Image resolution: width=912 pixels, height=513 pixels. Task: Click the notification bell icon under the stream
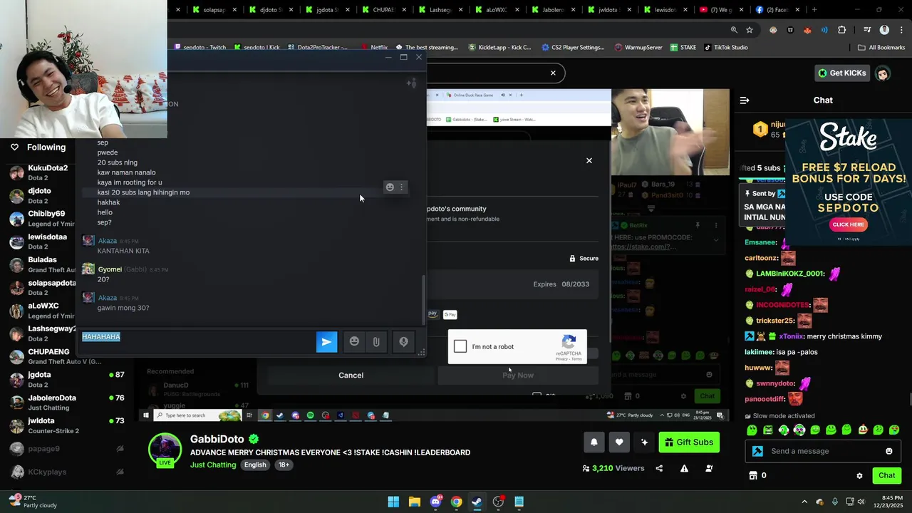pyautogui.click(x=594, y=442)
